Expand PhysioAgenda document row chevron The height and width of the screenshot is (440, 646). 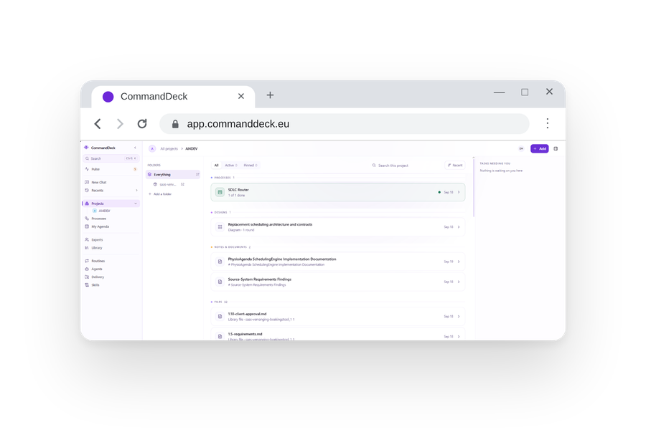(x=459, y=262)
